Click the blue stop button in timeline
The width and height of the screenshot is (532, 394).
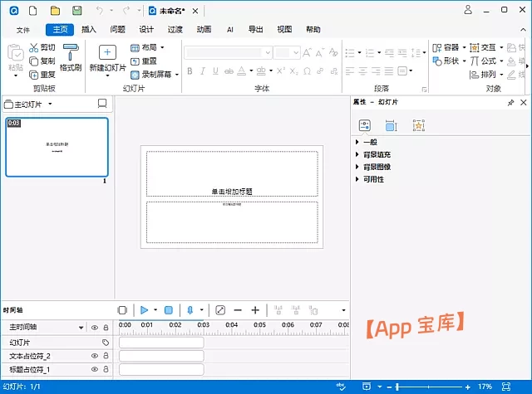click(x=169, y=309)
